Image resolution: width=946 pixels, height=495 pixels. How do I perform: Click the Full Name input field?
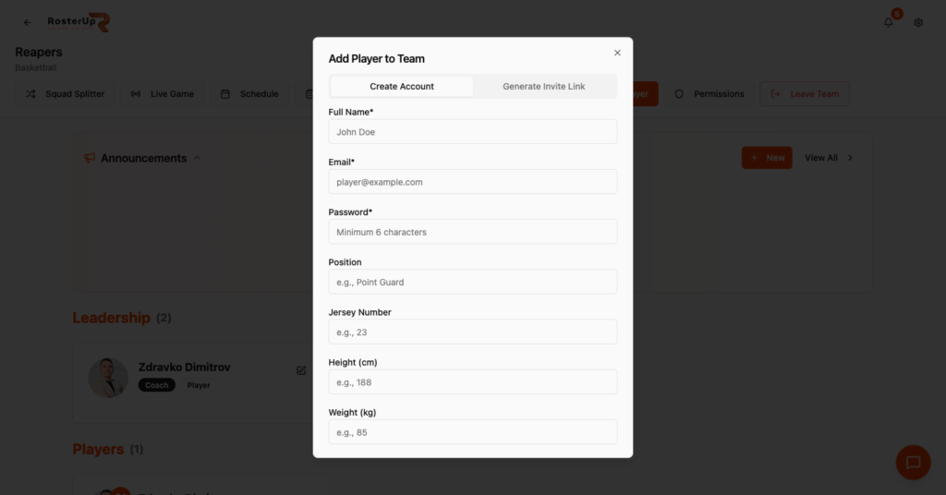pos(472,131)
